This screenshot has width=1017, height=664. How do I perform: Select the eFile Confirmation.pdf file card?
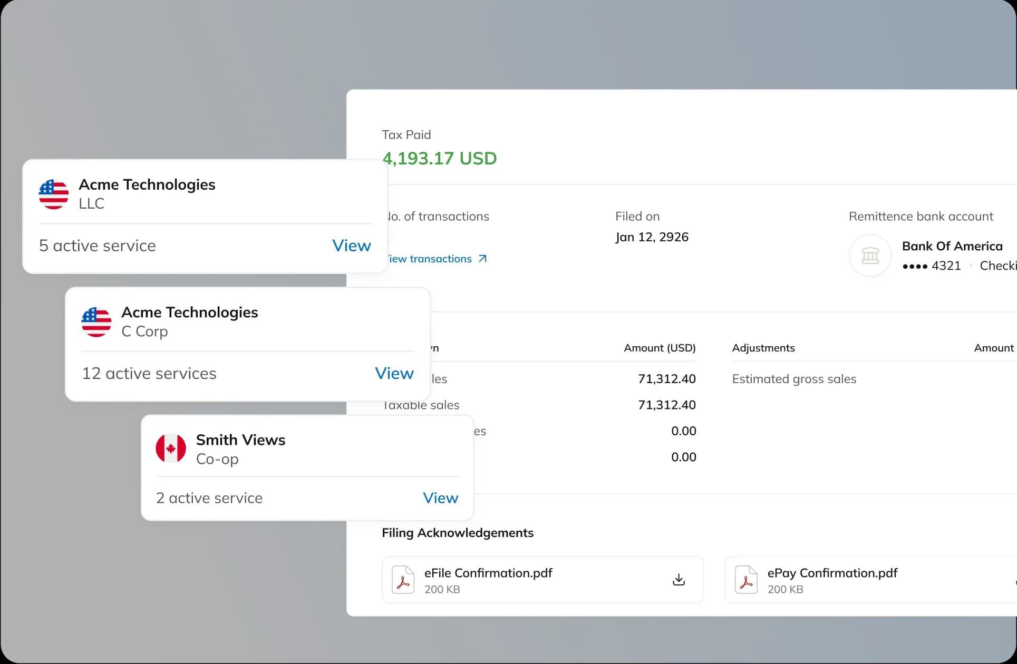coord(543,580)
